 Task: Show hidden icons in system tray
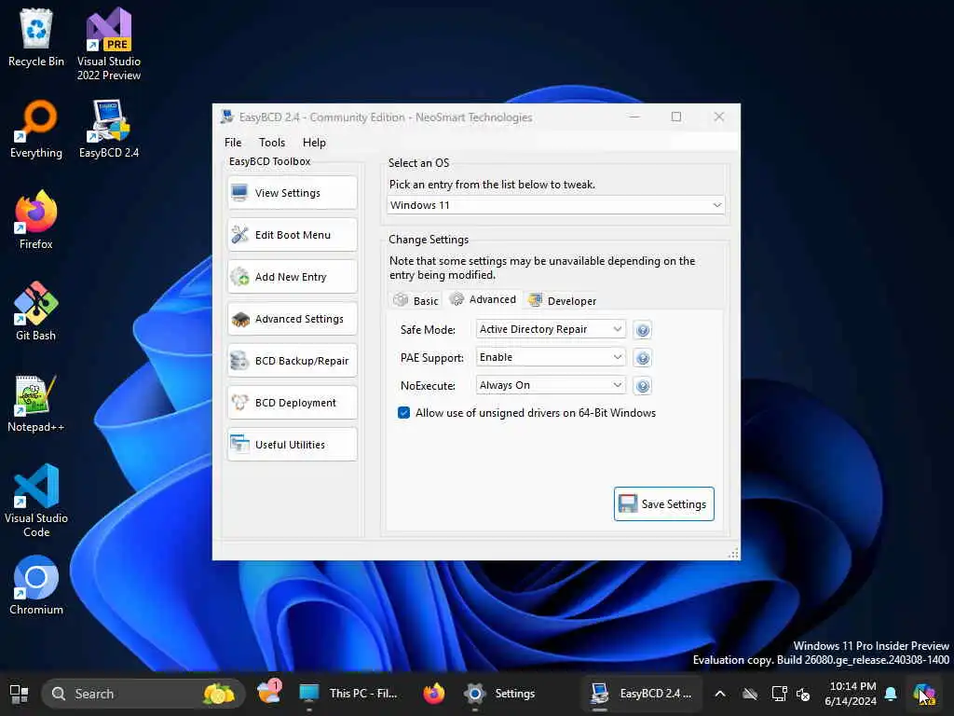(x=720, y=694)
